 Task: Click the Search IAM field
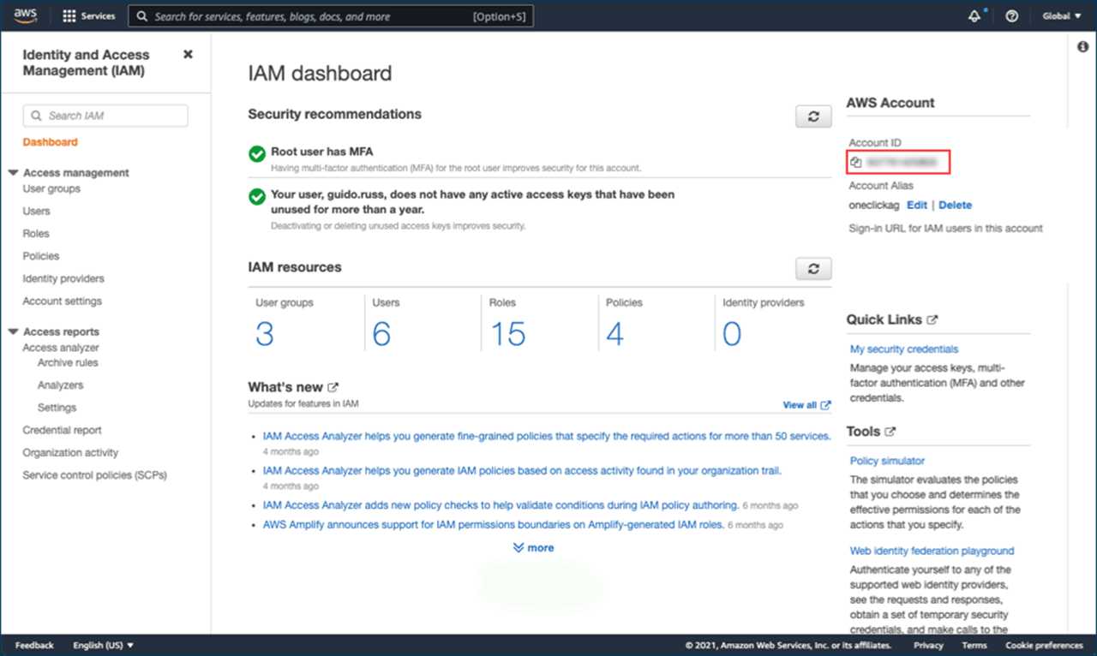tap(105, 116)
